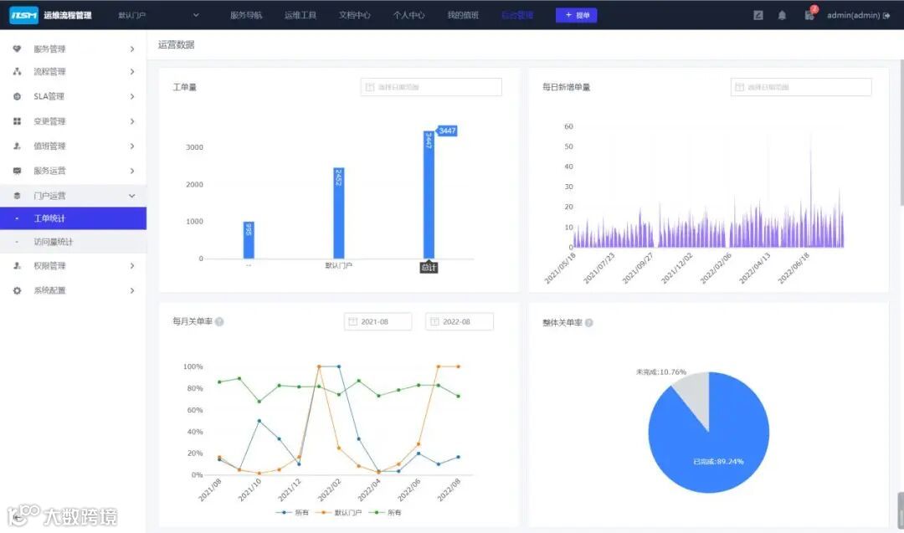Screen dimensions: 904x533
Task: Click the 2022-08 end month field
Action: coord(459,321)
